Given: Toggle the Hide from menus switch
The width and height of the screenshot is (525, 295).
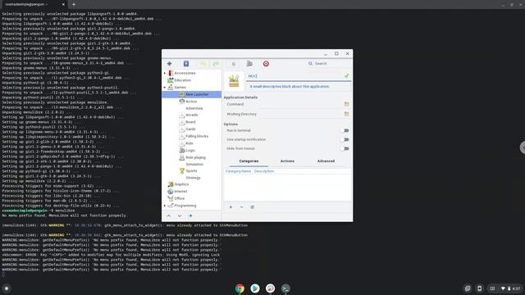Looking at the screenshot, I should pos(345,148).
